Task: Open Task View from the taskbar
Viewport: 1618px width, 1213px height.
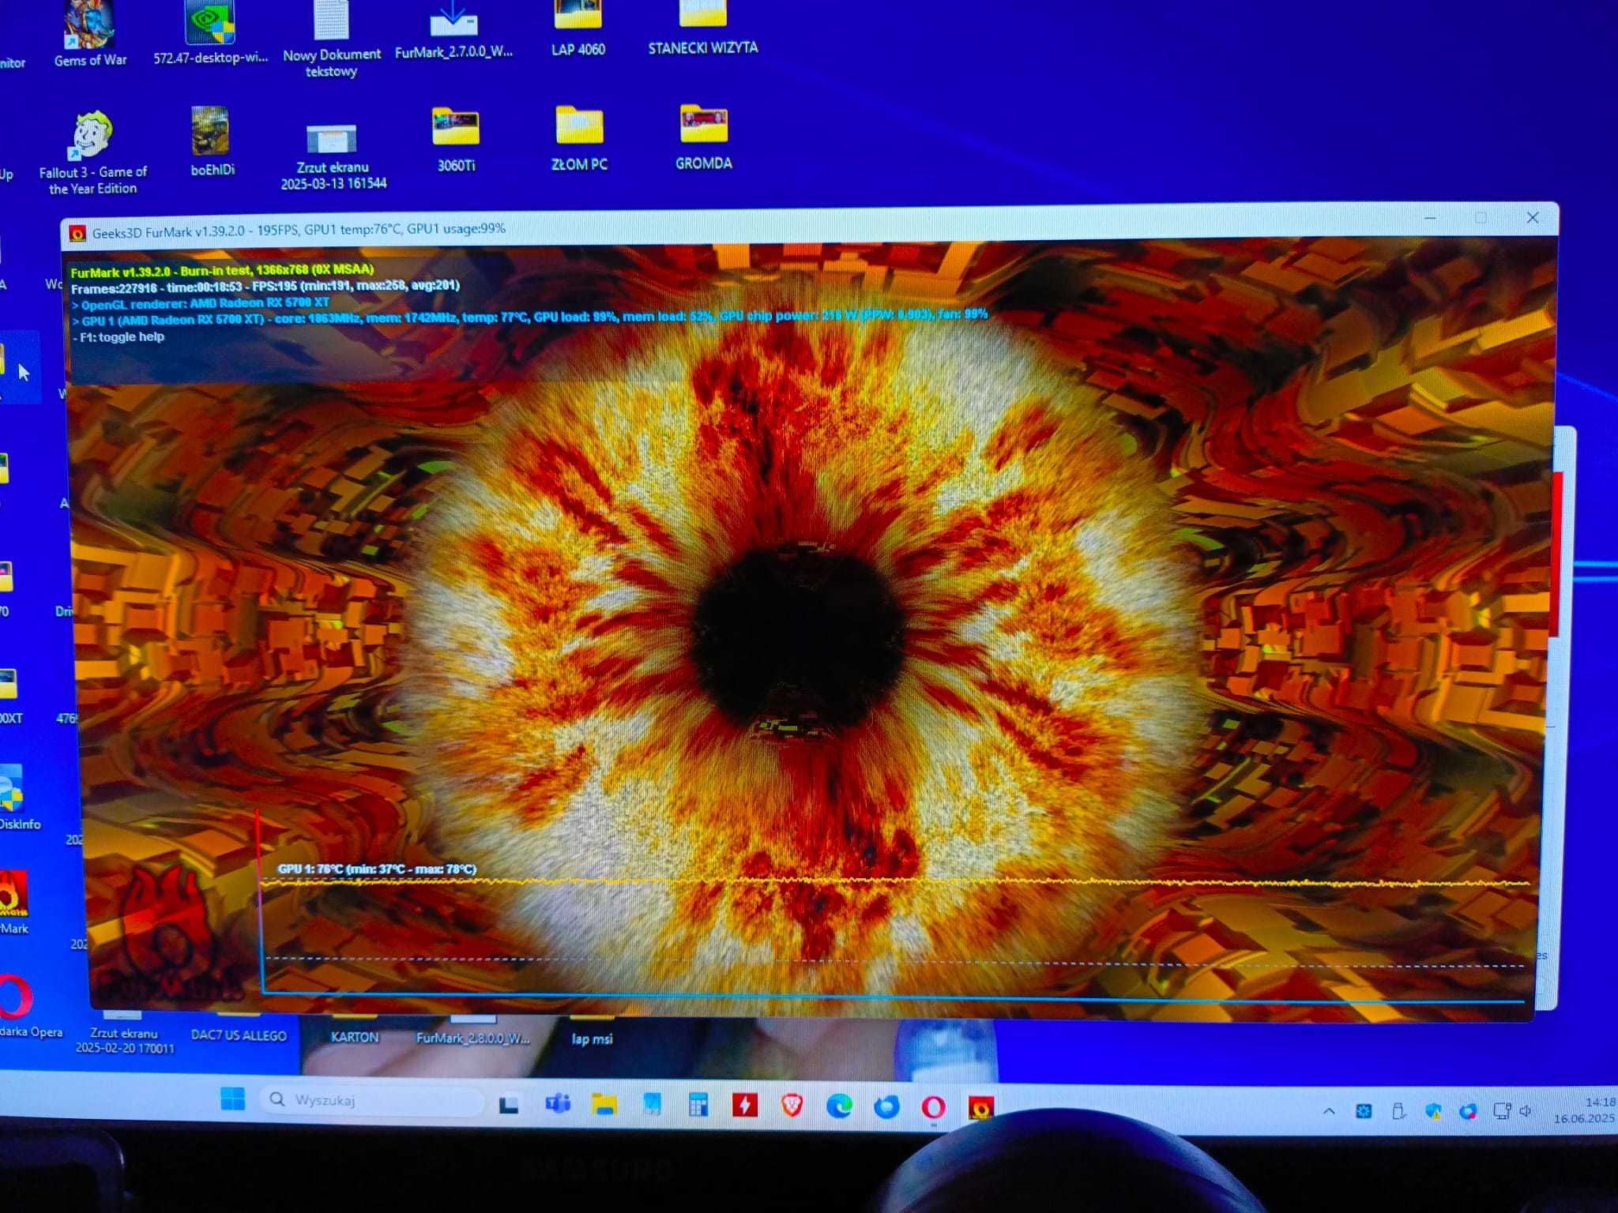Action: click(x=509, y=1105)
